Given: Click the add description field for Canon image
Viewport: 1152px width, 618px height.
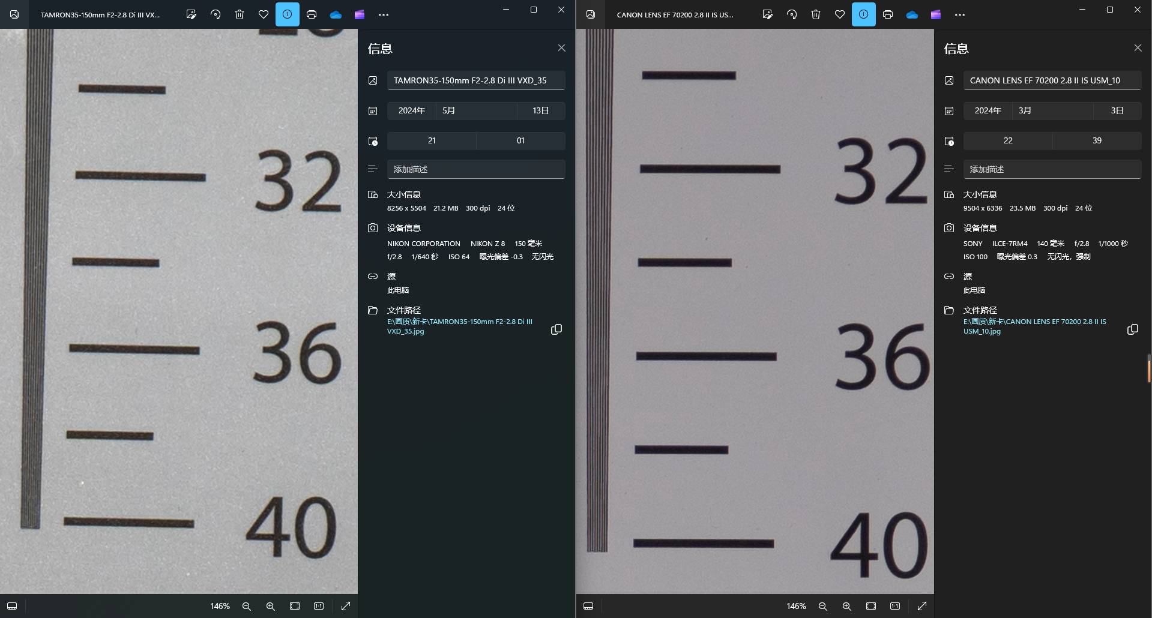Looking at the screenshot, I should (x=1052, y=169).
